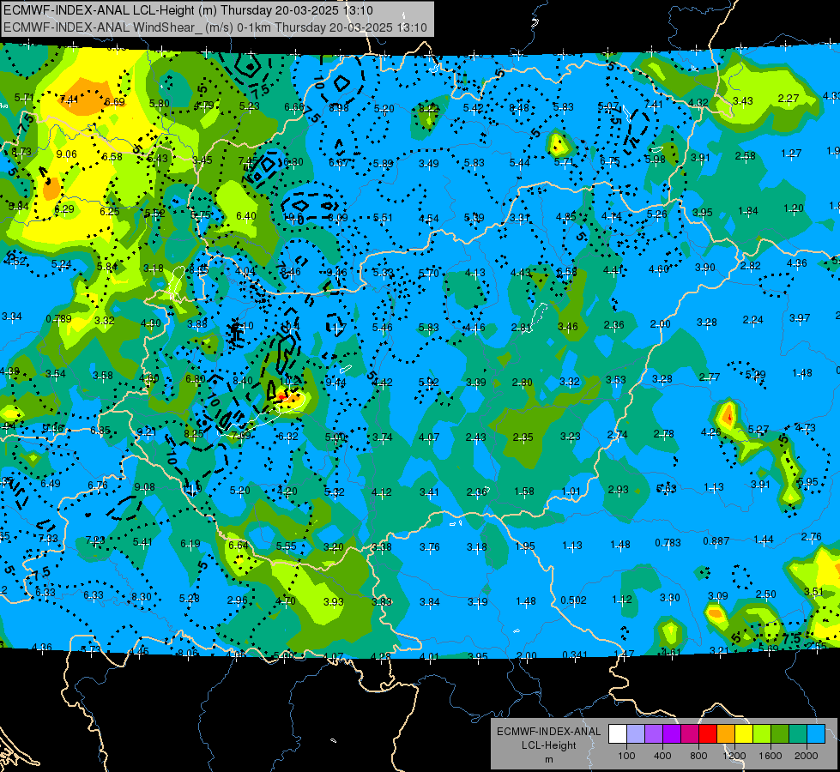Pick the light lavender legend swatch
840x772 pixels.
(635, 734)
